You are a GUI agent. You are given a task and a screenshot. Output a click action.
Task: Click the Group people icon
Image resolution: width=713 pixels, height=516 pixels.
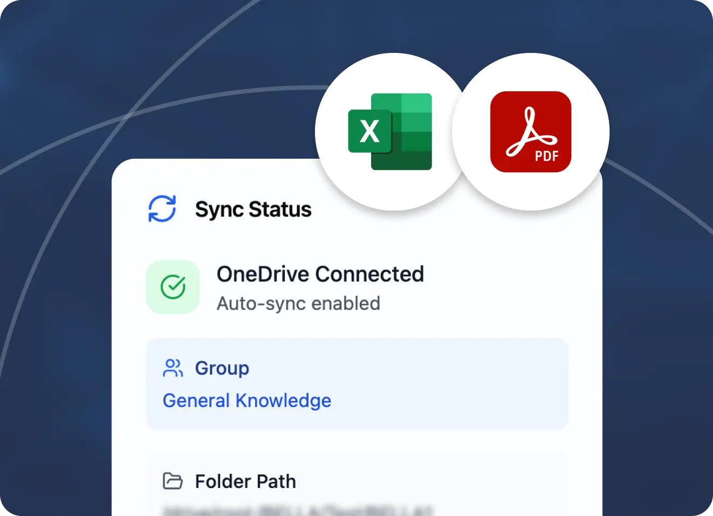click(173, 368)
